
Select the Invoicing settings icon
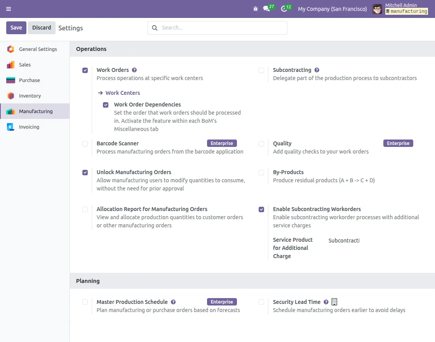click(x=11, y=127)
